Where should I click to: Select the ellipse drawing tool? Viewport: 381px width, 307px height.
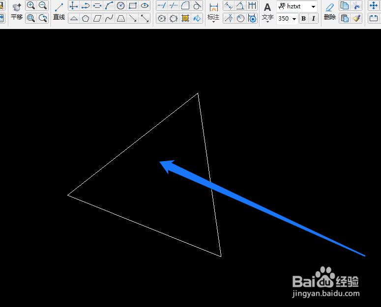(145, 5)
